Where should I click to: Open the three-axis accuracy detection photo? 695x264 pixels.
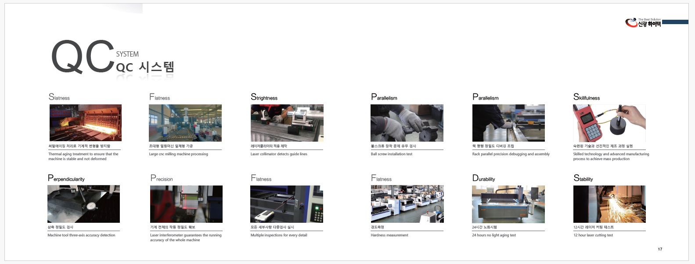[x=83, y=204]
